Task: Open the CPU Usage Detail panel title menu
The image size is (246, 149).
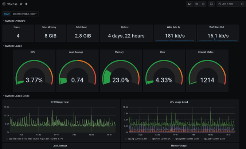Action: point(179,102)
